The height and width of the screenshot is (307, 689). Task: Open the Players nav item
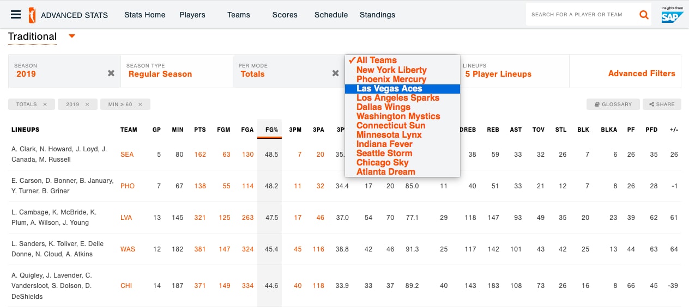(x=192, y=15)
